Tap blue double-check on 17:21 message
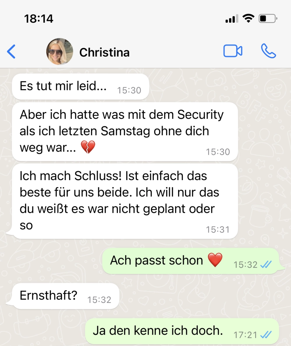291x346 pixels. click(266, 335)
